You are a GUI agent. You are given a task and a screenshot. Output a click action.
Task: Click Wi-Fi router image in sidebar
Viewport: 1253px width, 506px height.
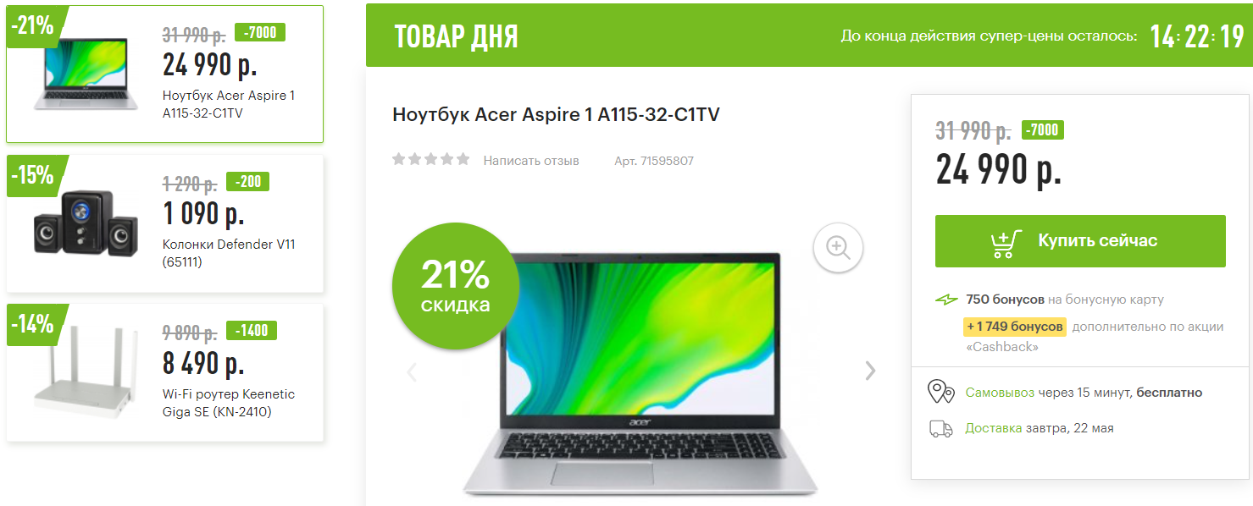[82, 375]
